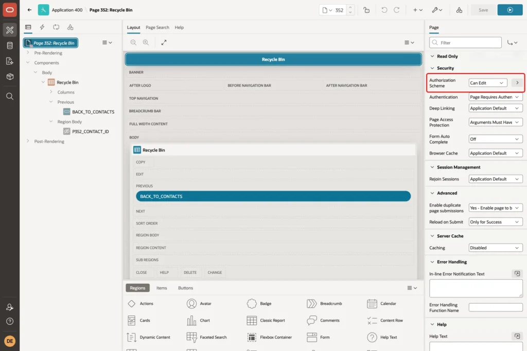Pick the Classic Report region type
This screenshot has width=527, height=351.
point(266,321)
